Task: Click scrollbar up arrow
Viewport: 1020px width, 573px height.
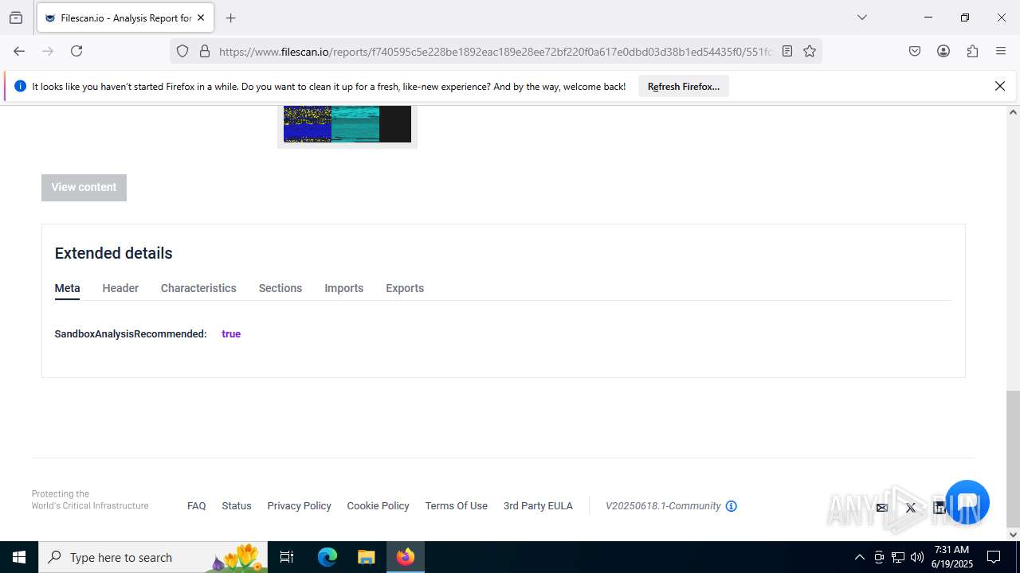Action: (x=1013, y=112)
